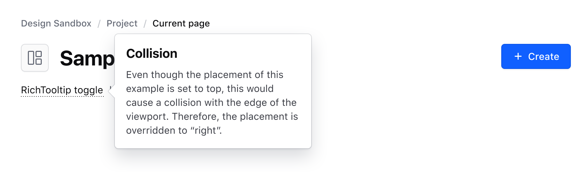This screenshot has height=172, width=582.
Task: Click the slash separator after Design Sandbox
Action: (99, 24)
